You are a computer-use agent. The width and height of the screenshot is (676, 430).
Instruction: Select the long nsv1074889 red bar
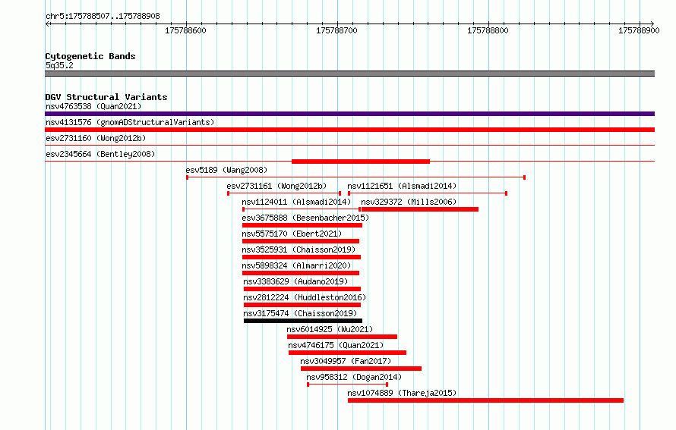(x=486, y=400)
